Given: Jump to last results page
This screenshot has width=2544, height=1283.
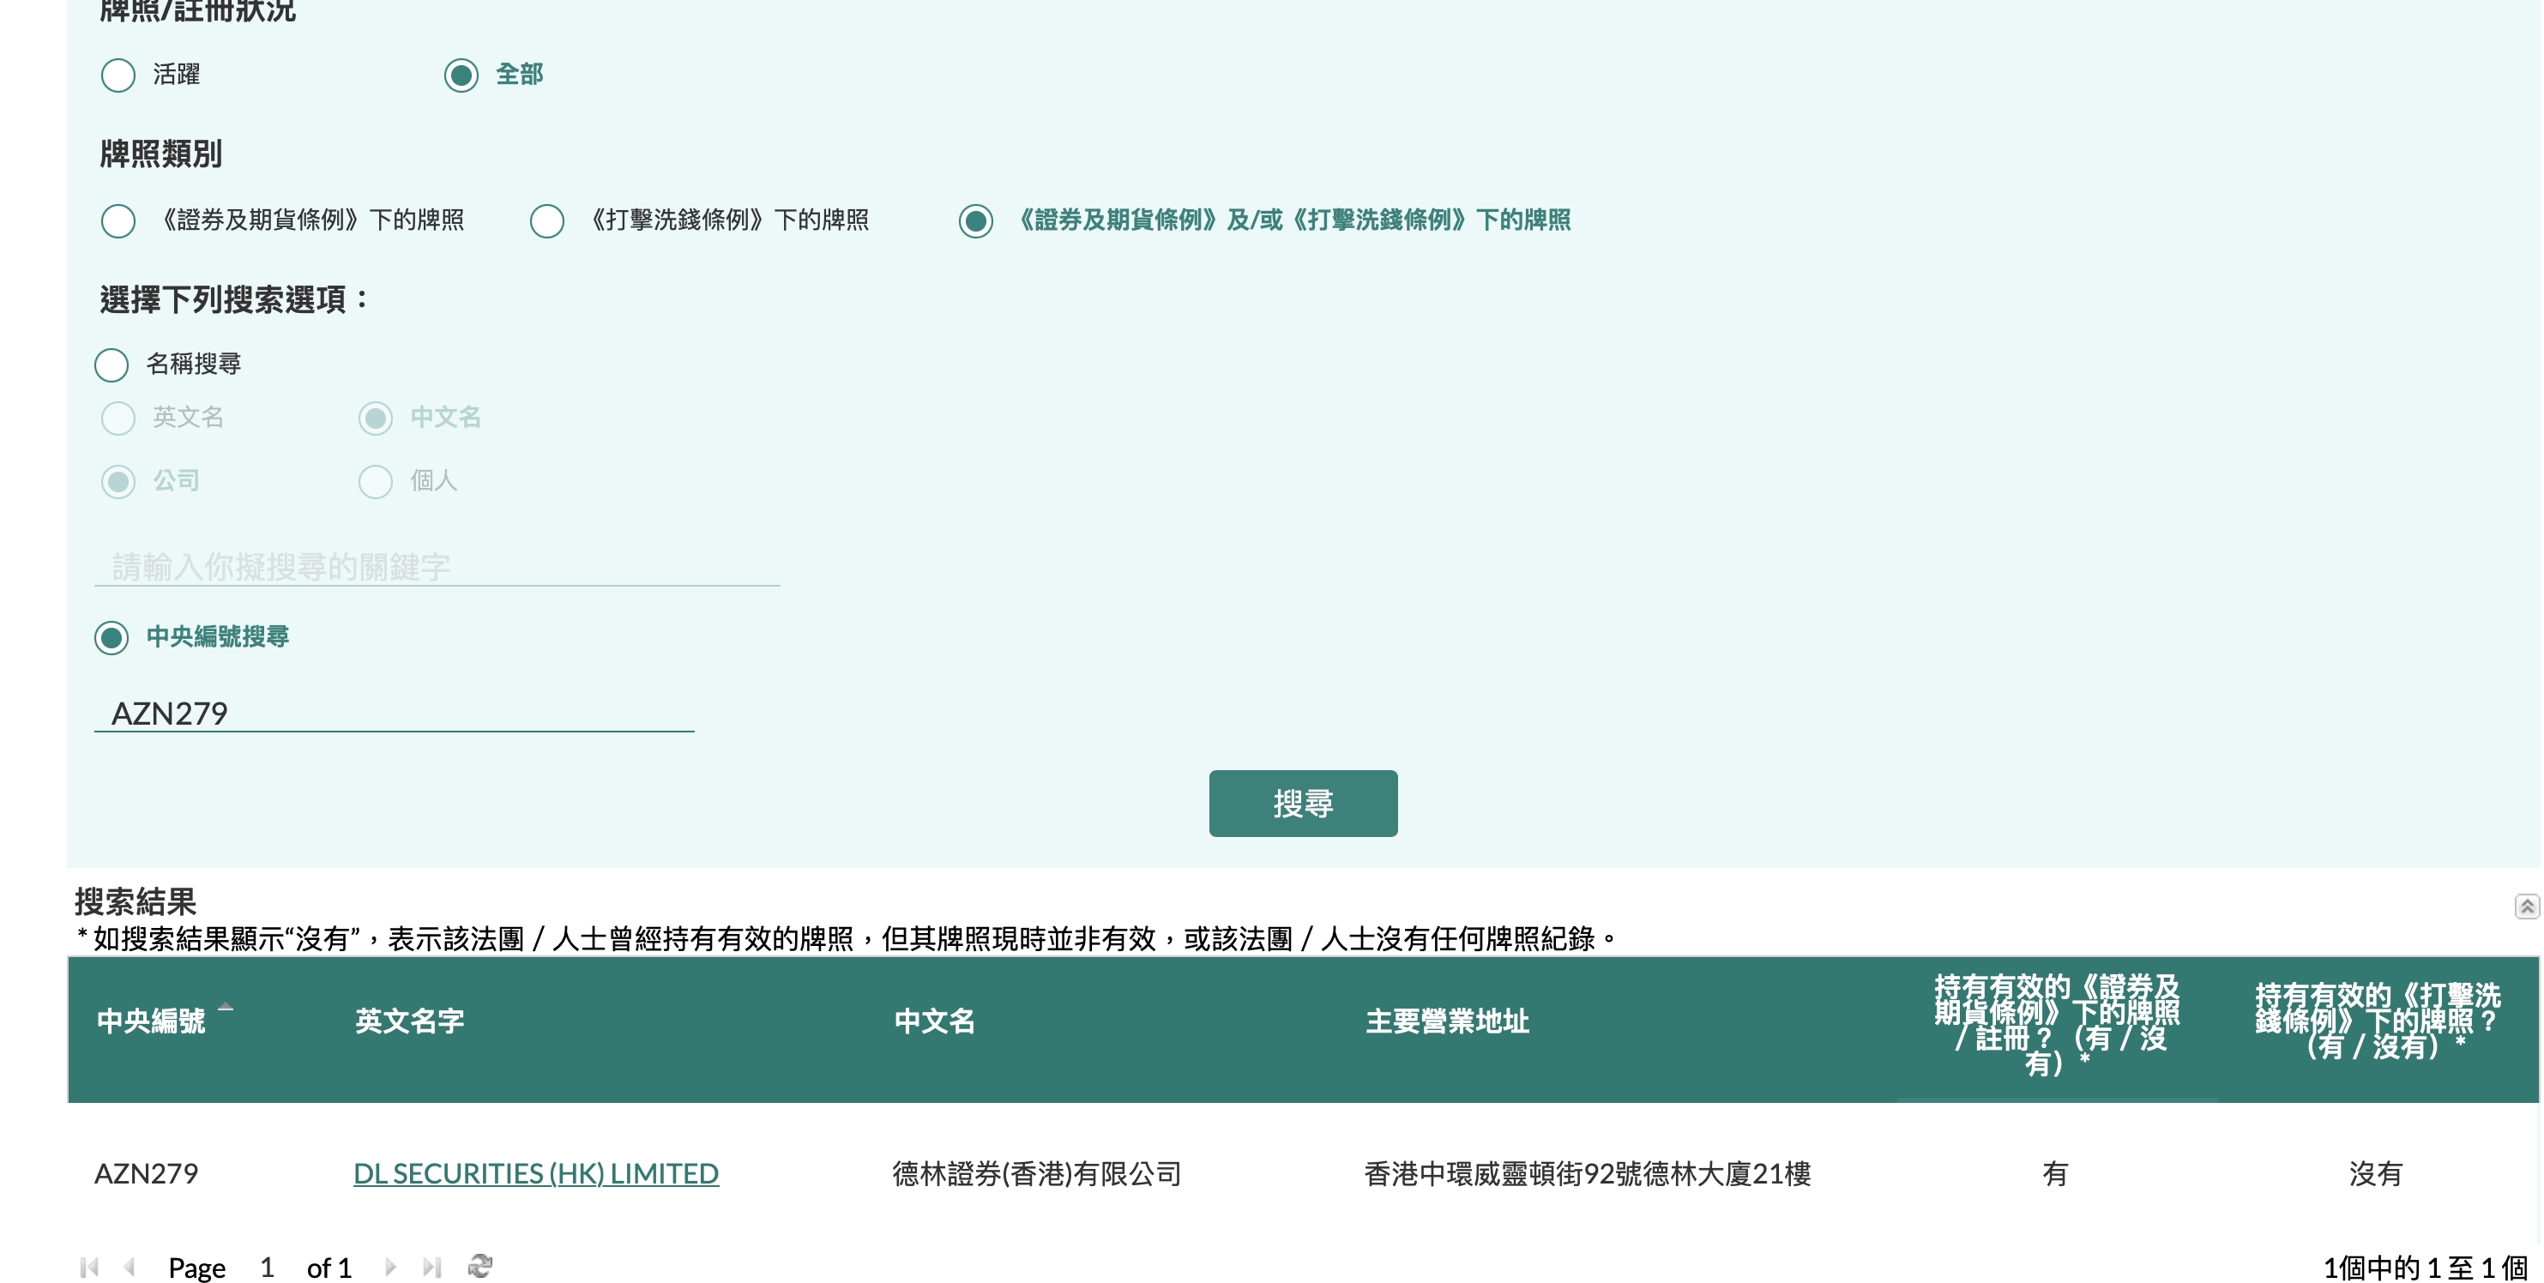Looking at the screenshot, I should [431, 1268].
